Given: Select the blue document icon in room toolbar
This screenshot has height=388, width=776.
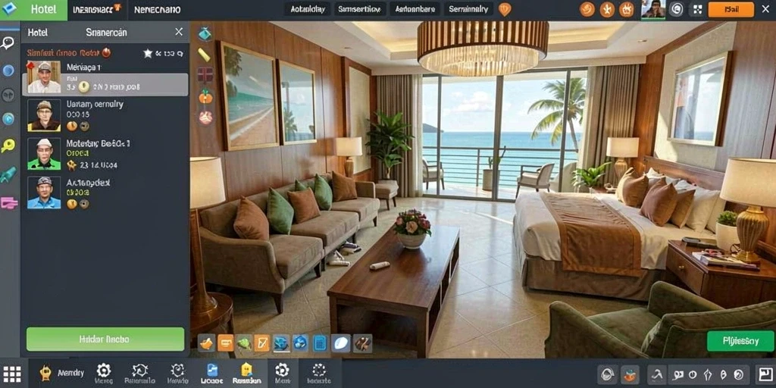Looking at the screenshot, I should pyautogui.click(x=320, y=343).
